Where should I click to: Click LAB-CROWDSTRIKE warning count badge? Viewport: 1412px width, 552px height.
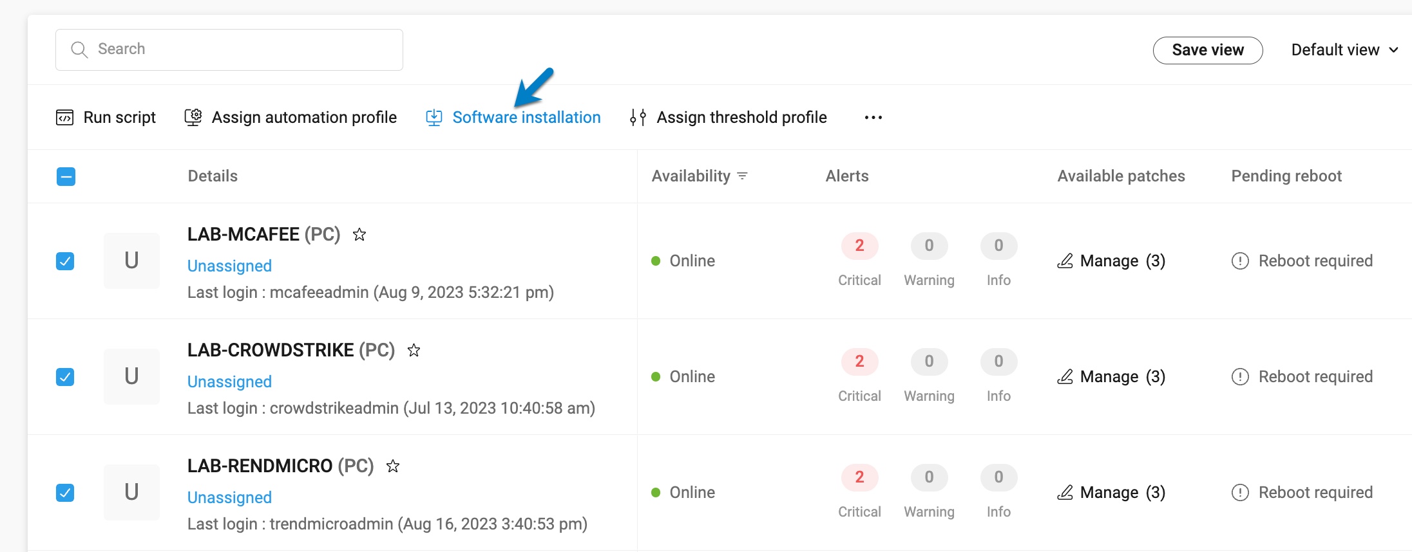click(929, 362)
